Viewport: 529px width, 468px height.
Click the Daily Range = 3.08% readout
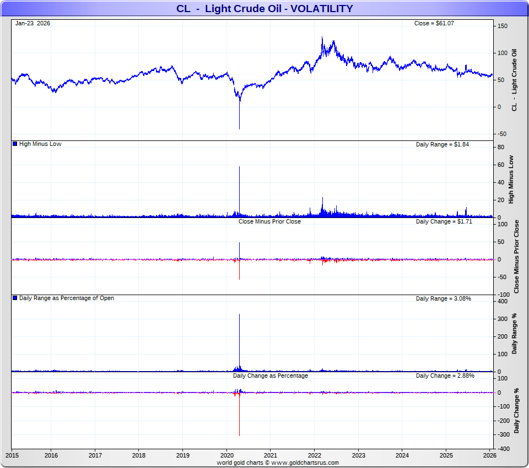(x=443, y=298)
